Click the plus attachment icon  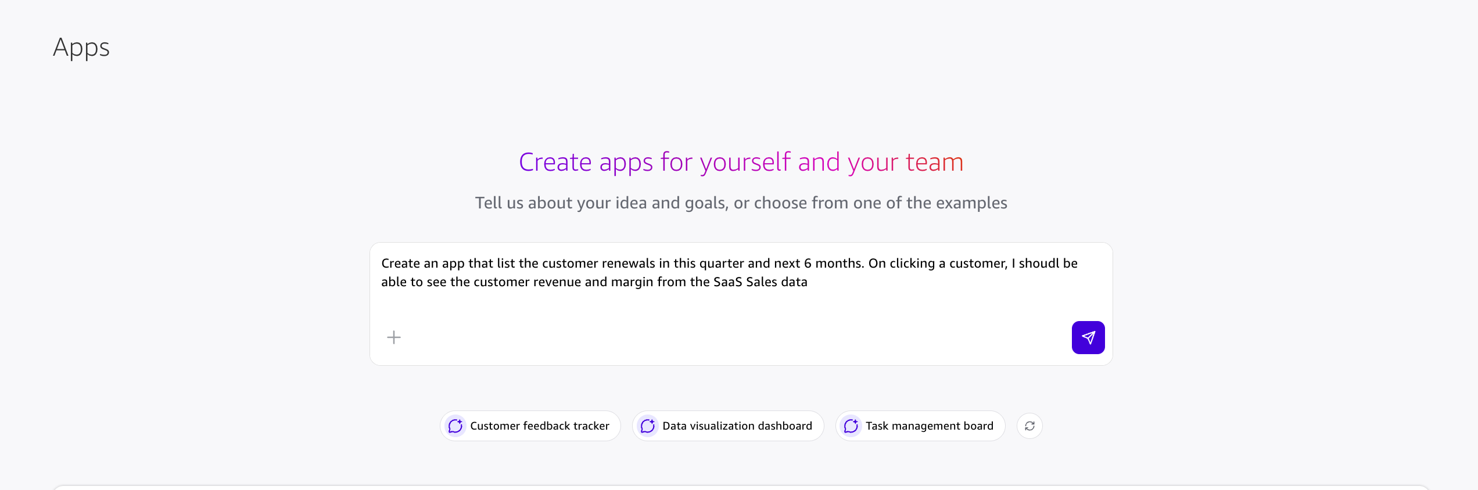click(x=394, y=337)
